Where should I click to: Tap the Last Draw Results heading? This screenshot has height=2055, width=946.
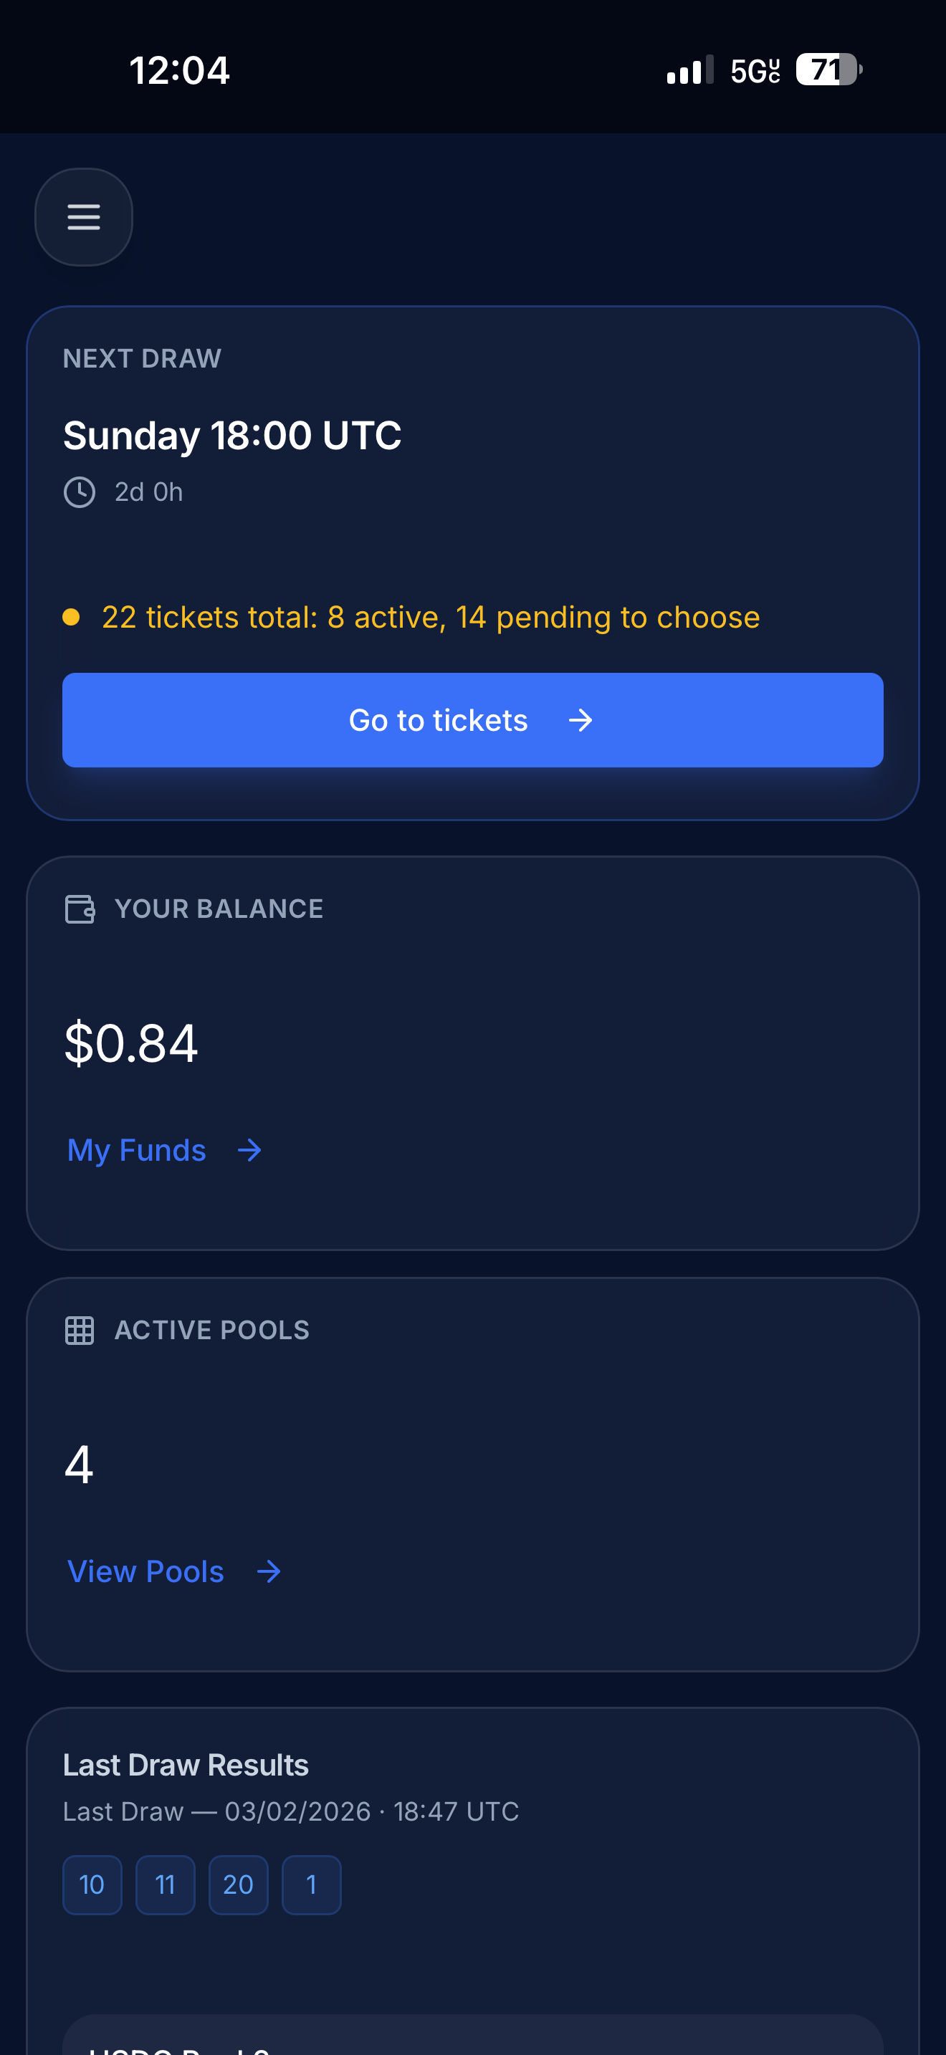pos(186,1766)
